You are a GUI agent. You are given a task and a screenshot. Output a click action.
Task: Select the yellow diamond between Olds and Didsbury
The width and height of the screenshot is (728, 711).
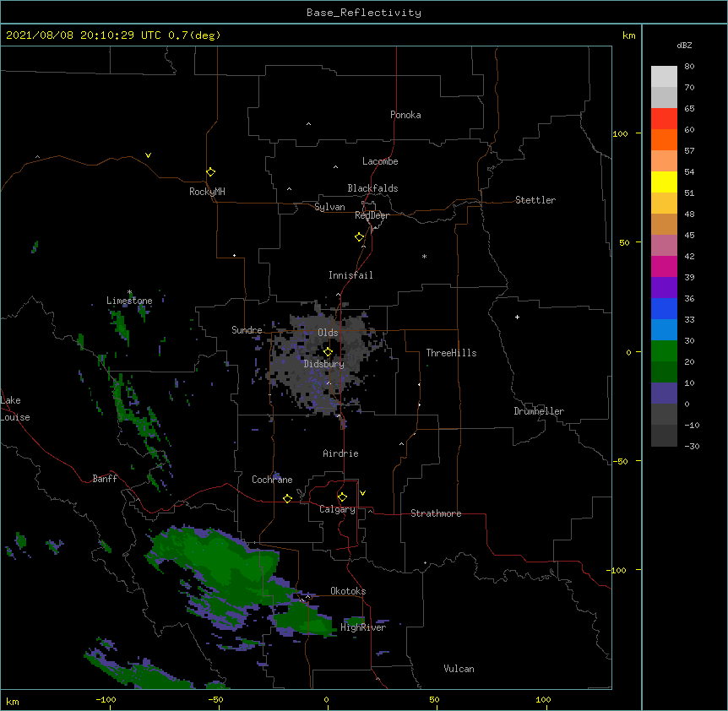[328, 351]
